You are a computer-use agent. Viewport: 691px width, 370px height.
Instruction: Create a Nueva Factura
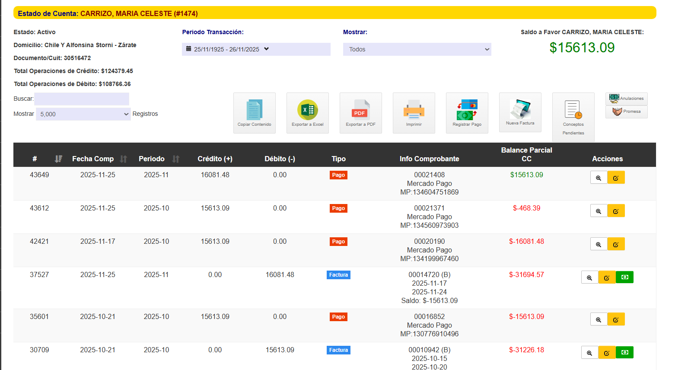(520, 110)
